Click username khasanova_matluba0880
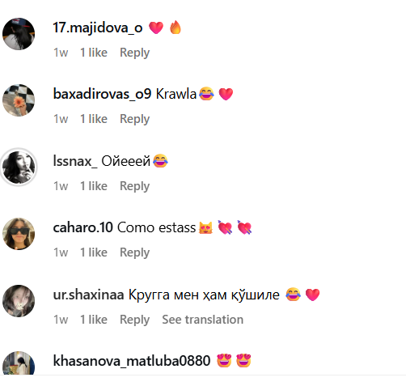 coord(132,361)
